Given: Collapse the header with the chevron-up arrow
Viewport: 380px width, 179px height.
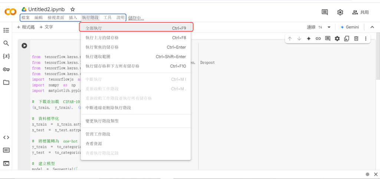Looking at the screenshot, I should [372, 27].
